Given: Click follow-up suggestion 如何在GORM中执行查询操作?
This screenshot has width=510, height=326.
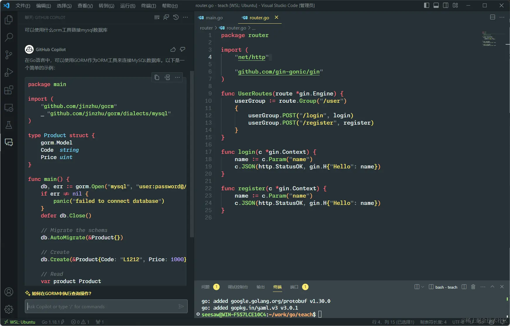Looking at the screenshot, I should pos(61,293).
